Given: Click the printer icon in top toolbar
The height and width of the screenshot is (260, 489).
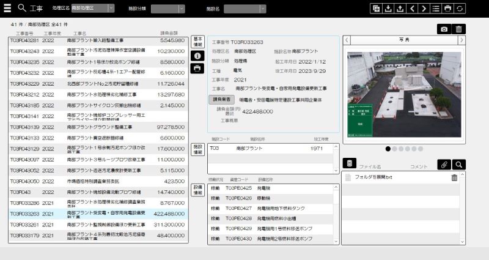Looking at the screenshot, I should [x=447, y=9].
